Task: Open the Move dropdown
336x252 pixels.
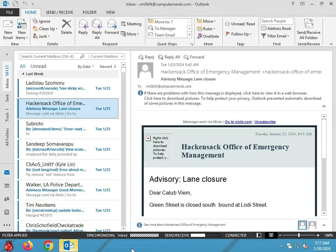Action: point(206,21)
